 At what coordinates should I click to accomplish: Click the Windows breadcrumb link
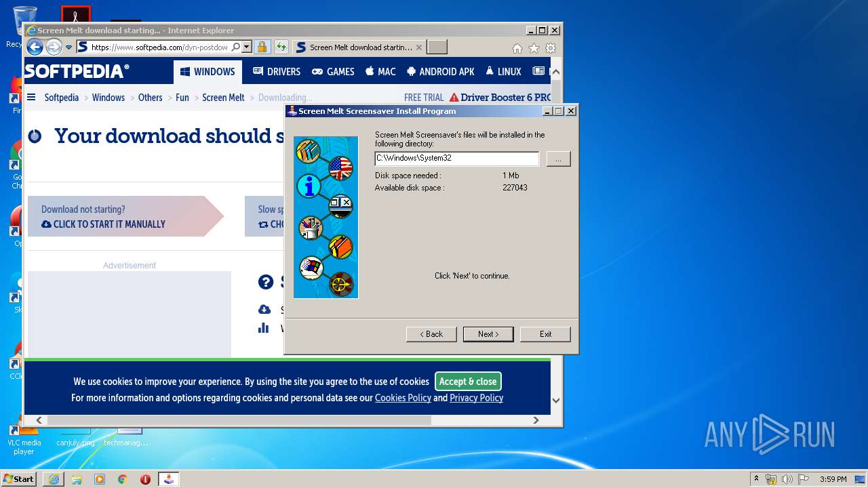pos(108,98)
